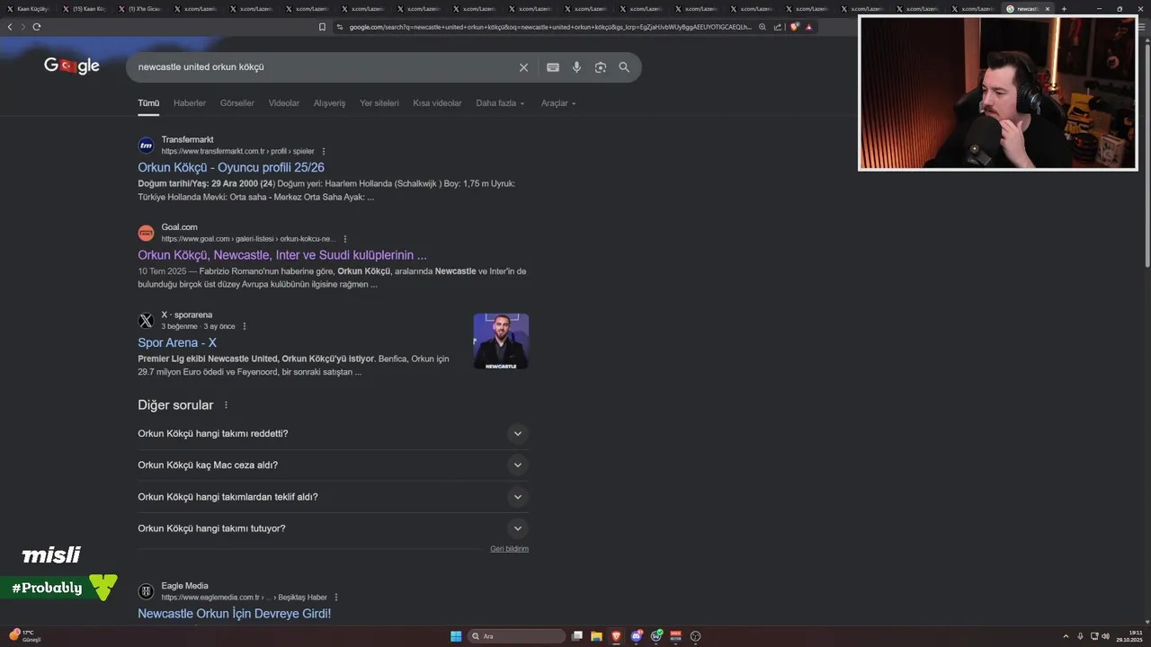1151x647 pixels.
Task: Open the Daha fazla dropdown
Action: 500,103
